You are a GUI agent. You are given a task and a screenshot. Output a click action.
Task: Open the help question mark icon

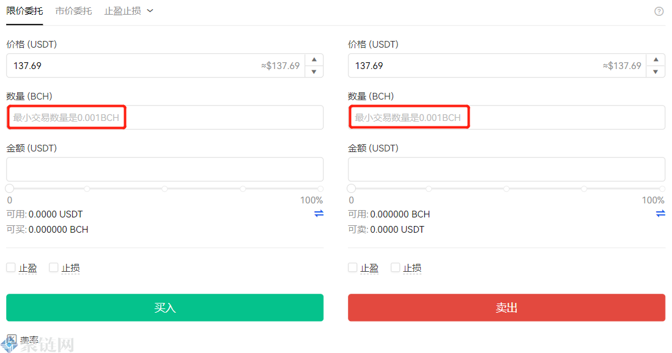[659, 12]
